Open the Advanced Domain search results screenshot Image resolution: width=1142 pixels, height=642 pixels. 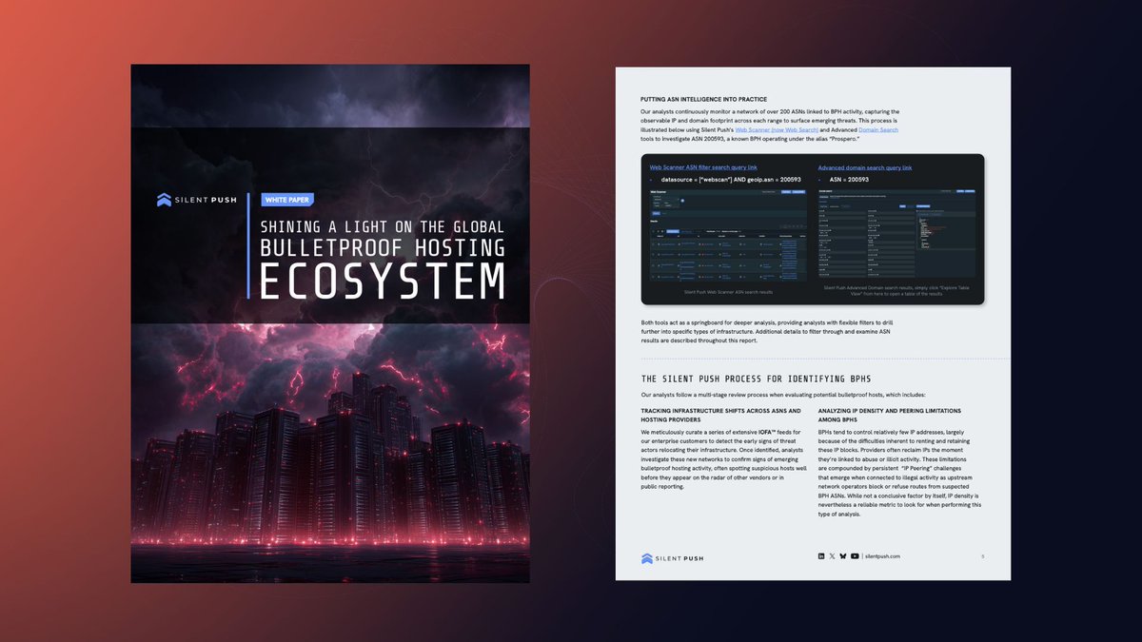pyautogui.click(x=896, y=235)
